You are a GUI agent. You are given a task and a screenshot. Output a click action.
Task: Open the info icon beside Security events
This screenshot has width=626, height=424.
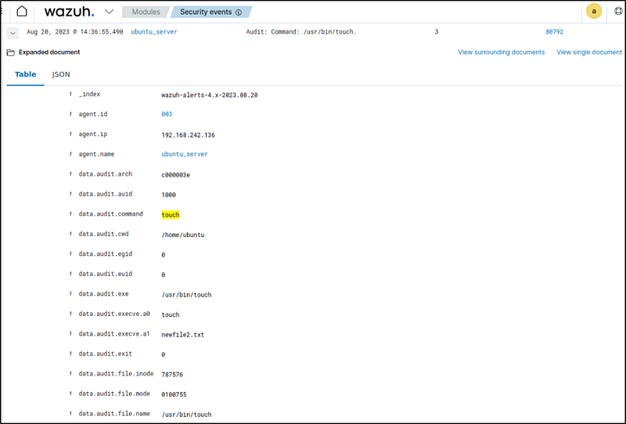tap(239, 13)
